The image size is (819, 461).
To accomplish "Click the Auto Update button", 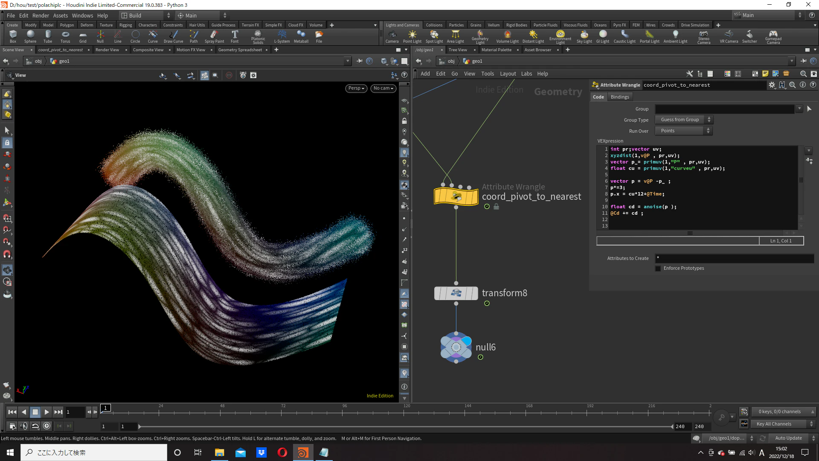I will (x=788, y=438).
